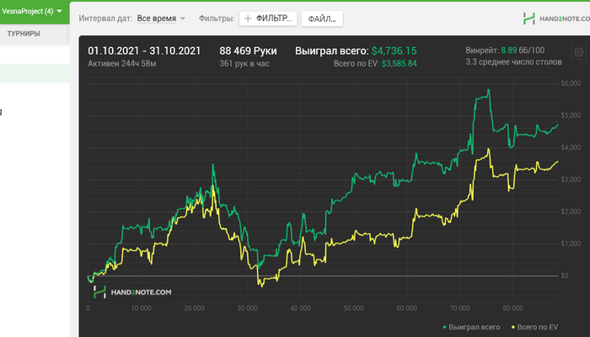Click the $6,000 y-axis label
The width and height of the screenshot is (590, 337).
pyautogui.click(x=571, y=83)
